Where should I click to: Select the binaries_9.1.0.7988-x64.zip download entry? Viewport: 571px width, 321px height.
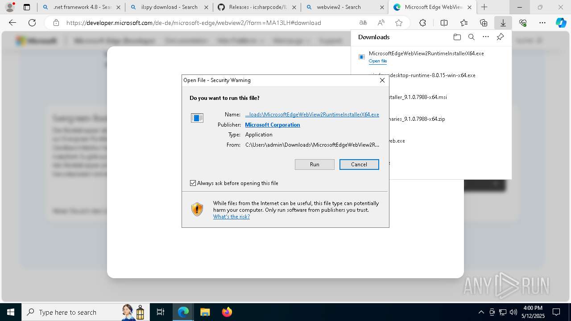(x=430, y=119)
